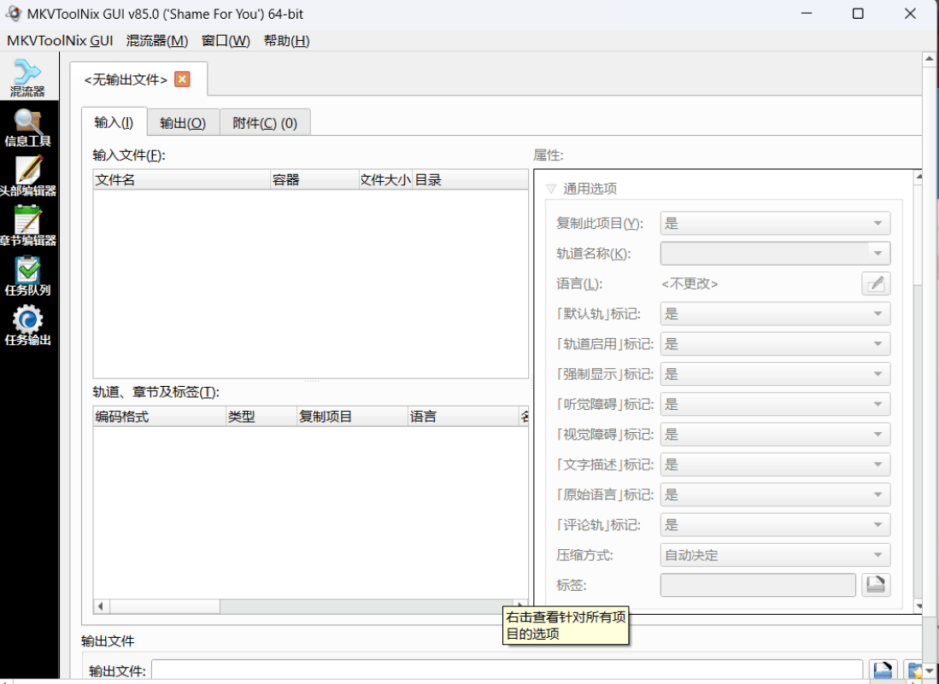This screenshot has height=684, width=939.
Task: Click the 输入文件(F) label
Action: [x=129, y=155]
